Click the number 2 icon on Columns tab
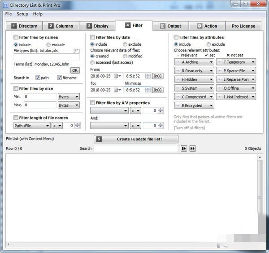The image size is (269, 253). 51,26
